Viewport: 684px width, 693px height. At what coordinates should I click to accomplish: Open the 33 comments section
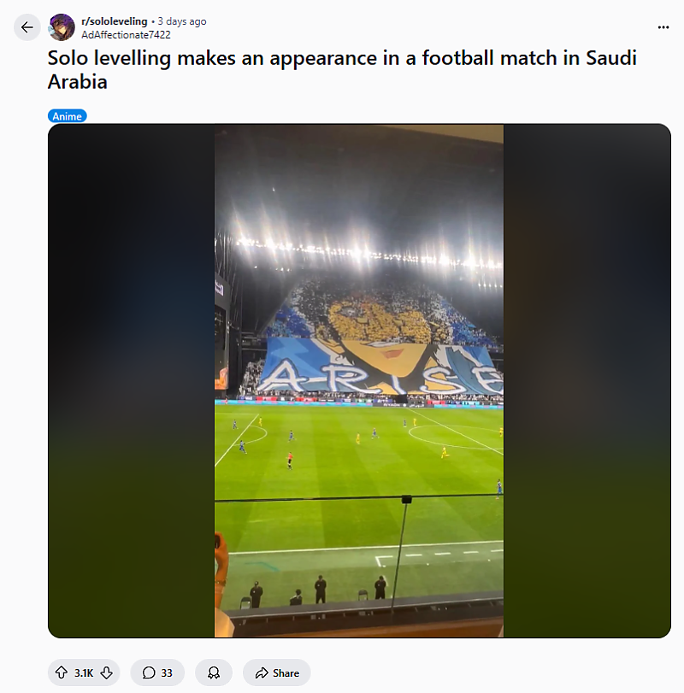click(157, 672)
